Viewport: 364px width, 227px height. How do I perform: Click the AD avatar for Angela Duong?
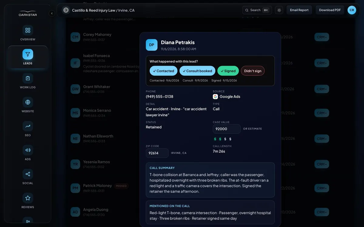(75, 212)
